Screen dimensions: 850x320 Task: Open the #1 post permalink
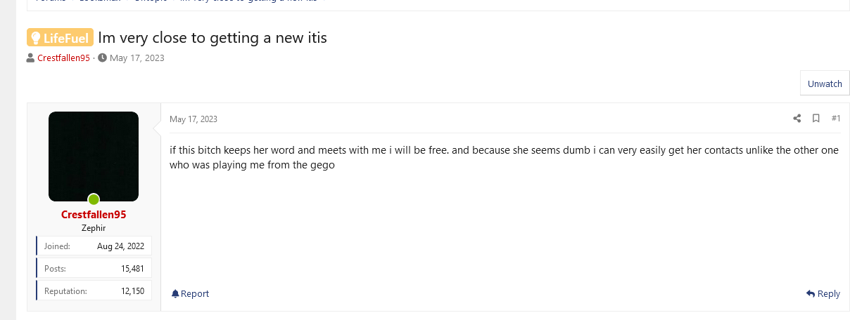point(836,119)
